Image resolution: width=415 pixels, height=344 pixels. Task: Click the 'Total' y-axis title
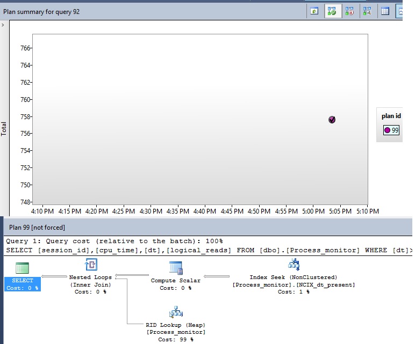pos(3,129)
